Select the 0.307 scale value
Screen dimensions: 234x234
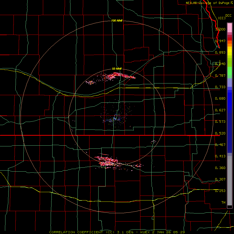pos(220,179)
